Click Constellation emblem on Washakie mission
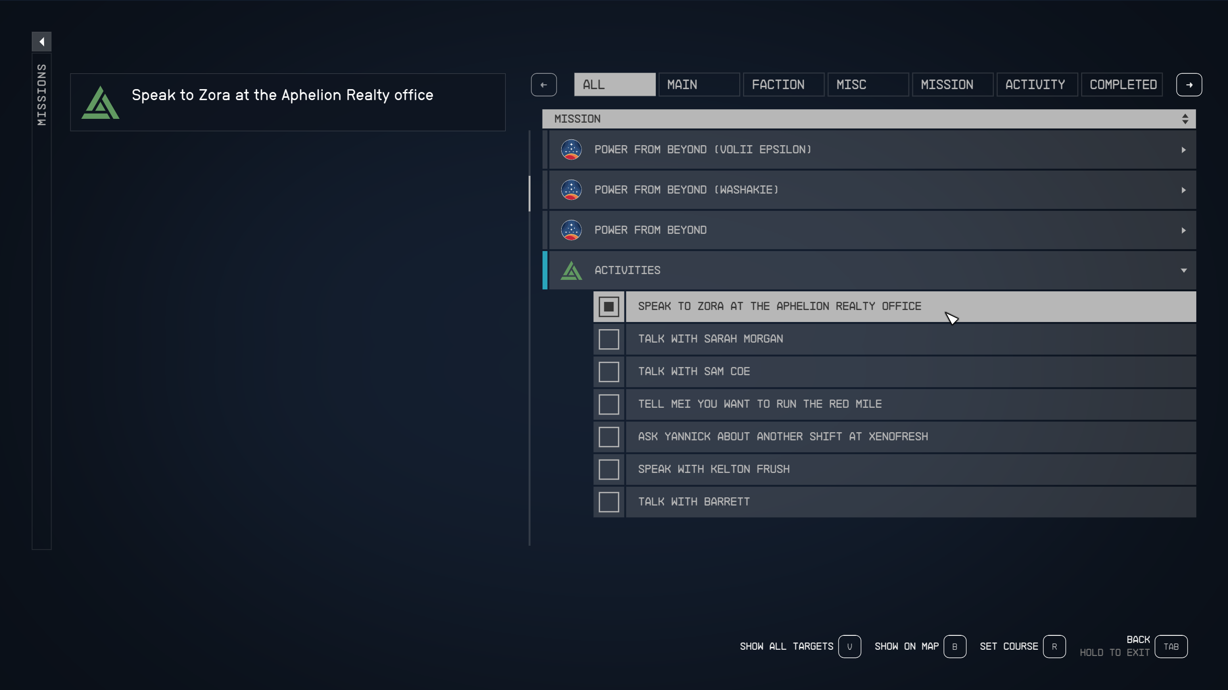1228x690 pixels. (x=571, y=190)
